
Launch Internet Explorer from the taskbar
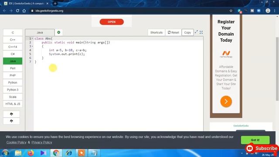tap(69, 153)
